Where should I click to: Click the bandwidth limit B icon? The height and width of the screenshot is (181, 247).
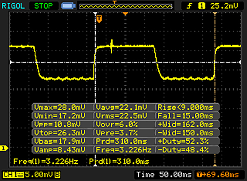pos(58,175)
